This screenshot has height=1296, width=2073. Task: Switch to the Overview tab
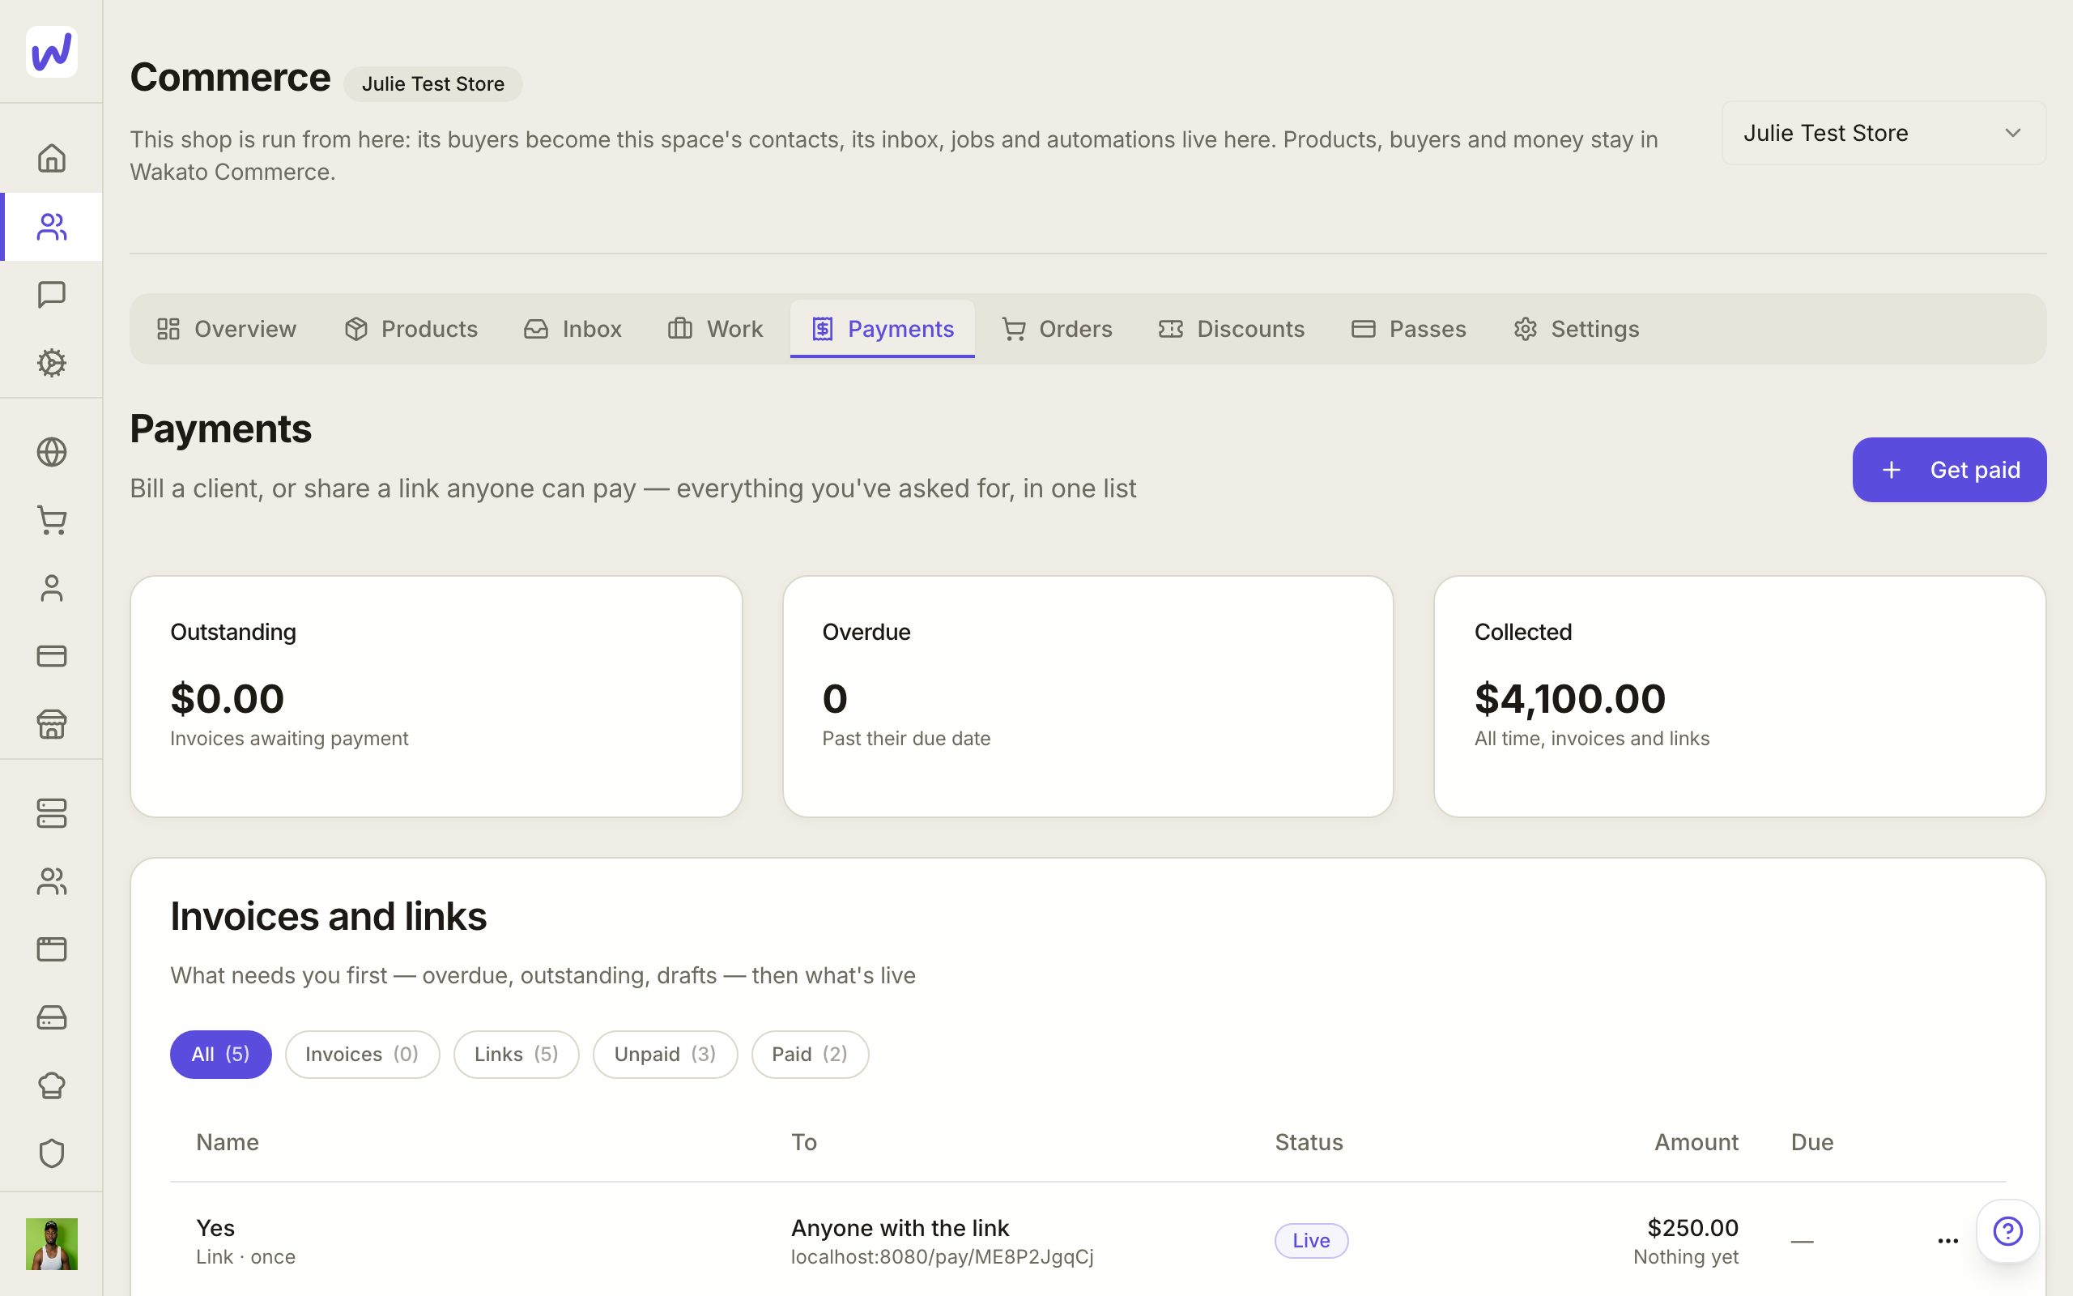pos(227,329)
